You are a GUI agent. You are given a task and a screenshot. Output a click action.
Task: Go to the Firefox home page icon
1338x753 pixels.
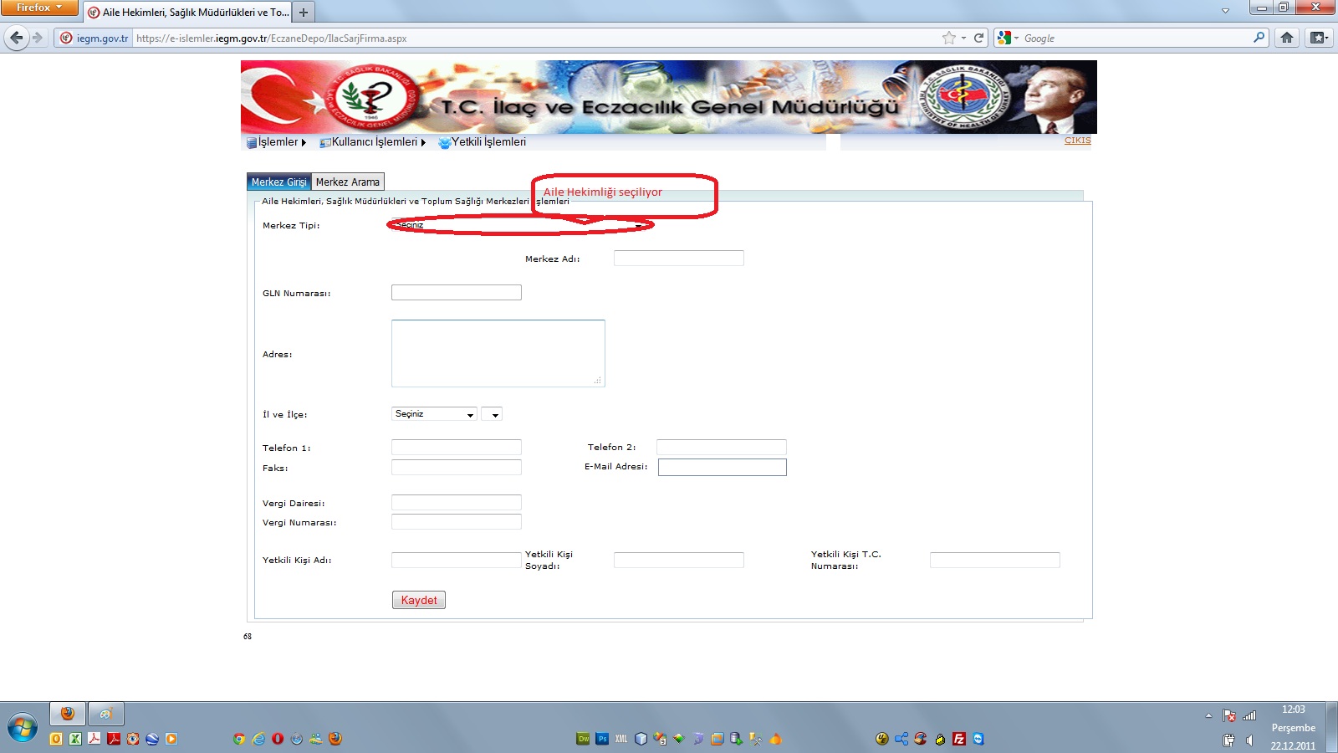pyautogui.click(x=1287, y=38)
